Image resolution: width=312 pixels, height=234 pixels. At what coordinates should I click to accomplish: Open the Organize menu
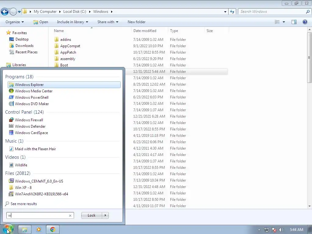tap(15, 22)
